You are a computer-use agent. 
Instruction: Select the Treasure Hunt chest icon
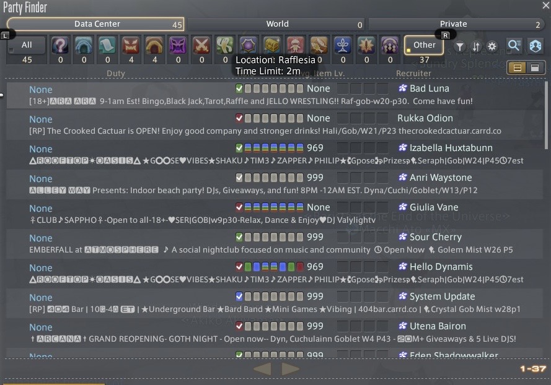point(272,46)
